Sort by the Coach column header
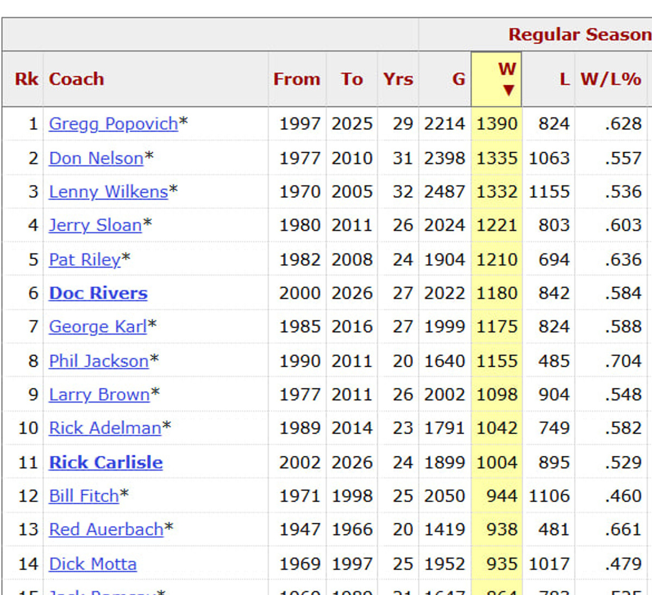 [77, 79]
